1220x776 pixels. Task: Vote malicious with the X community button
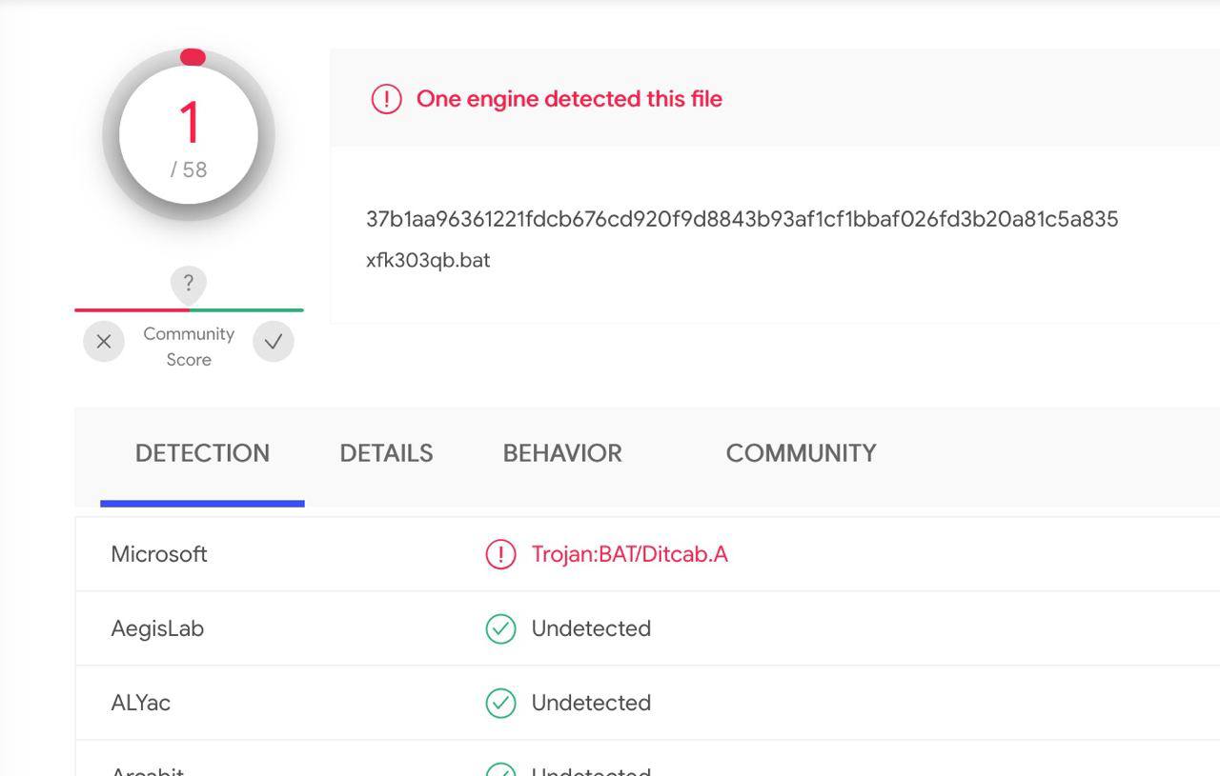click(x=104, y=342)
